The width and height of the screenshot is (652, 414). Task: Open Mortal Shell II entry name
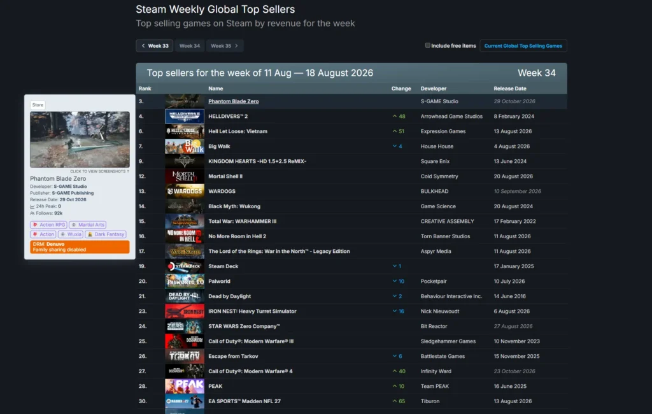[x=225, y=176]
